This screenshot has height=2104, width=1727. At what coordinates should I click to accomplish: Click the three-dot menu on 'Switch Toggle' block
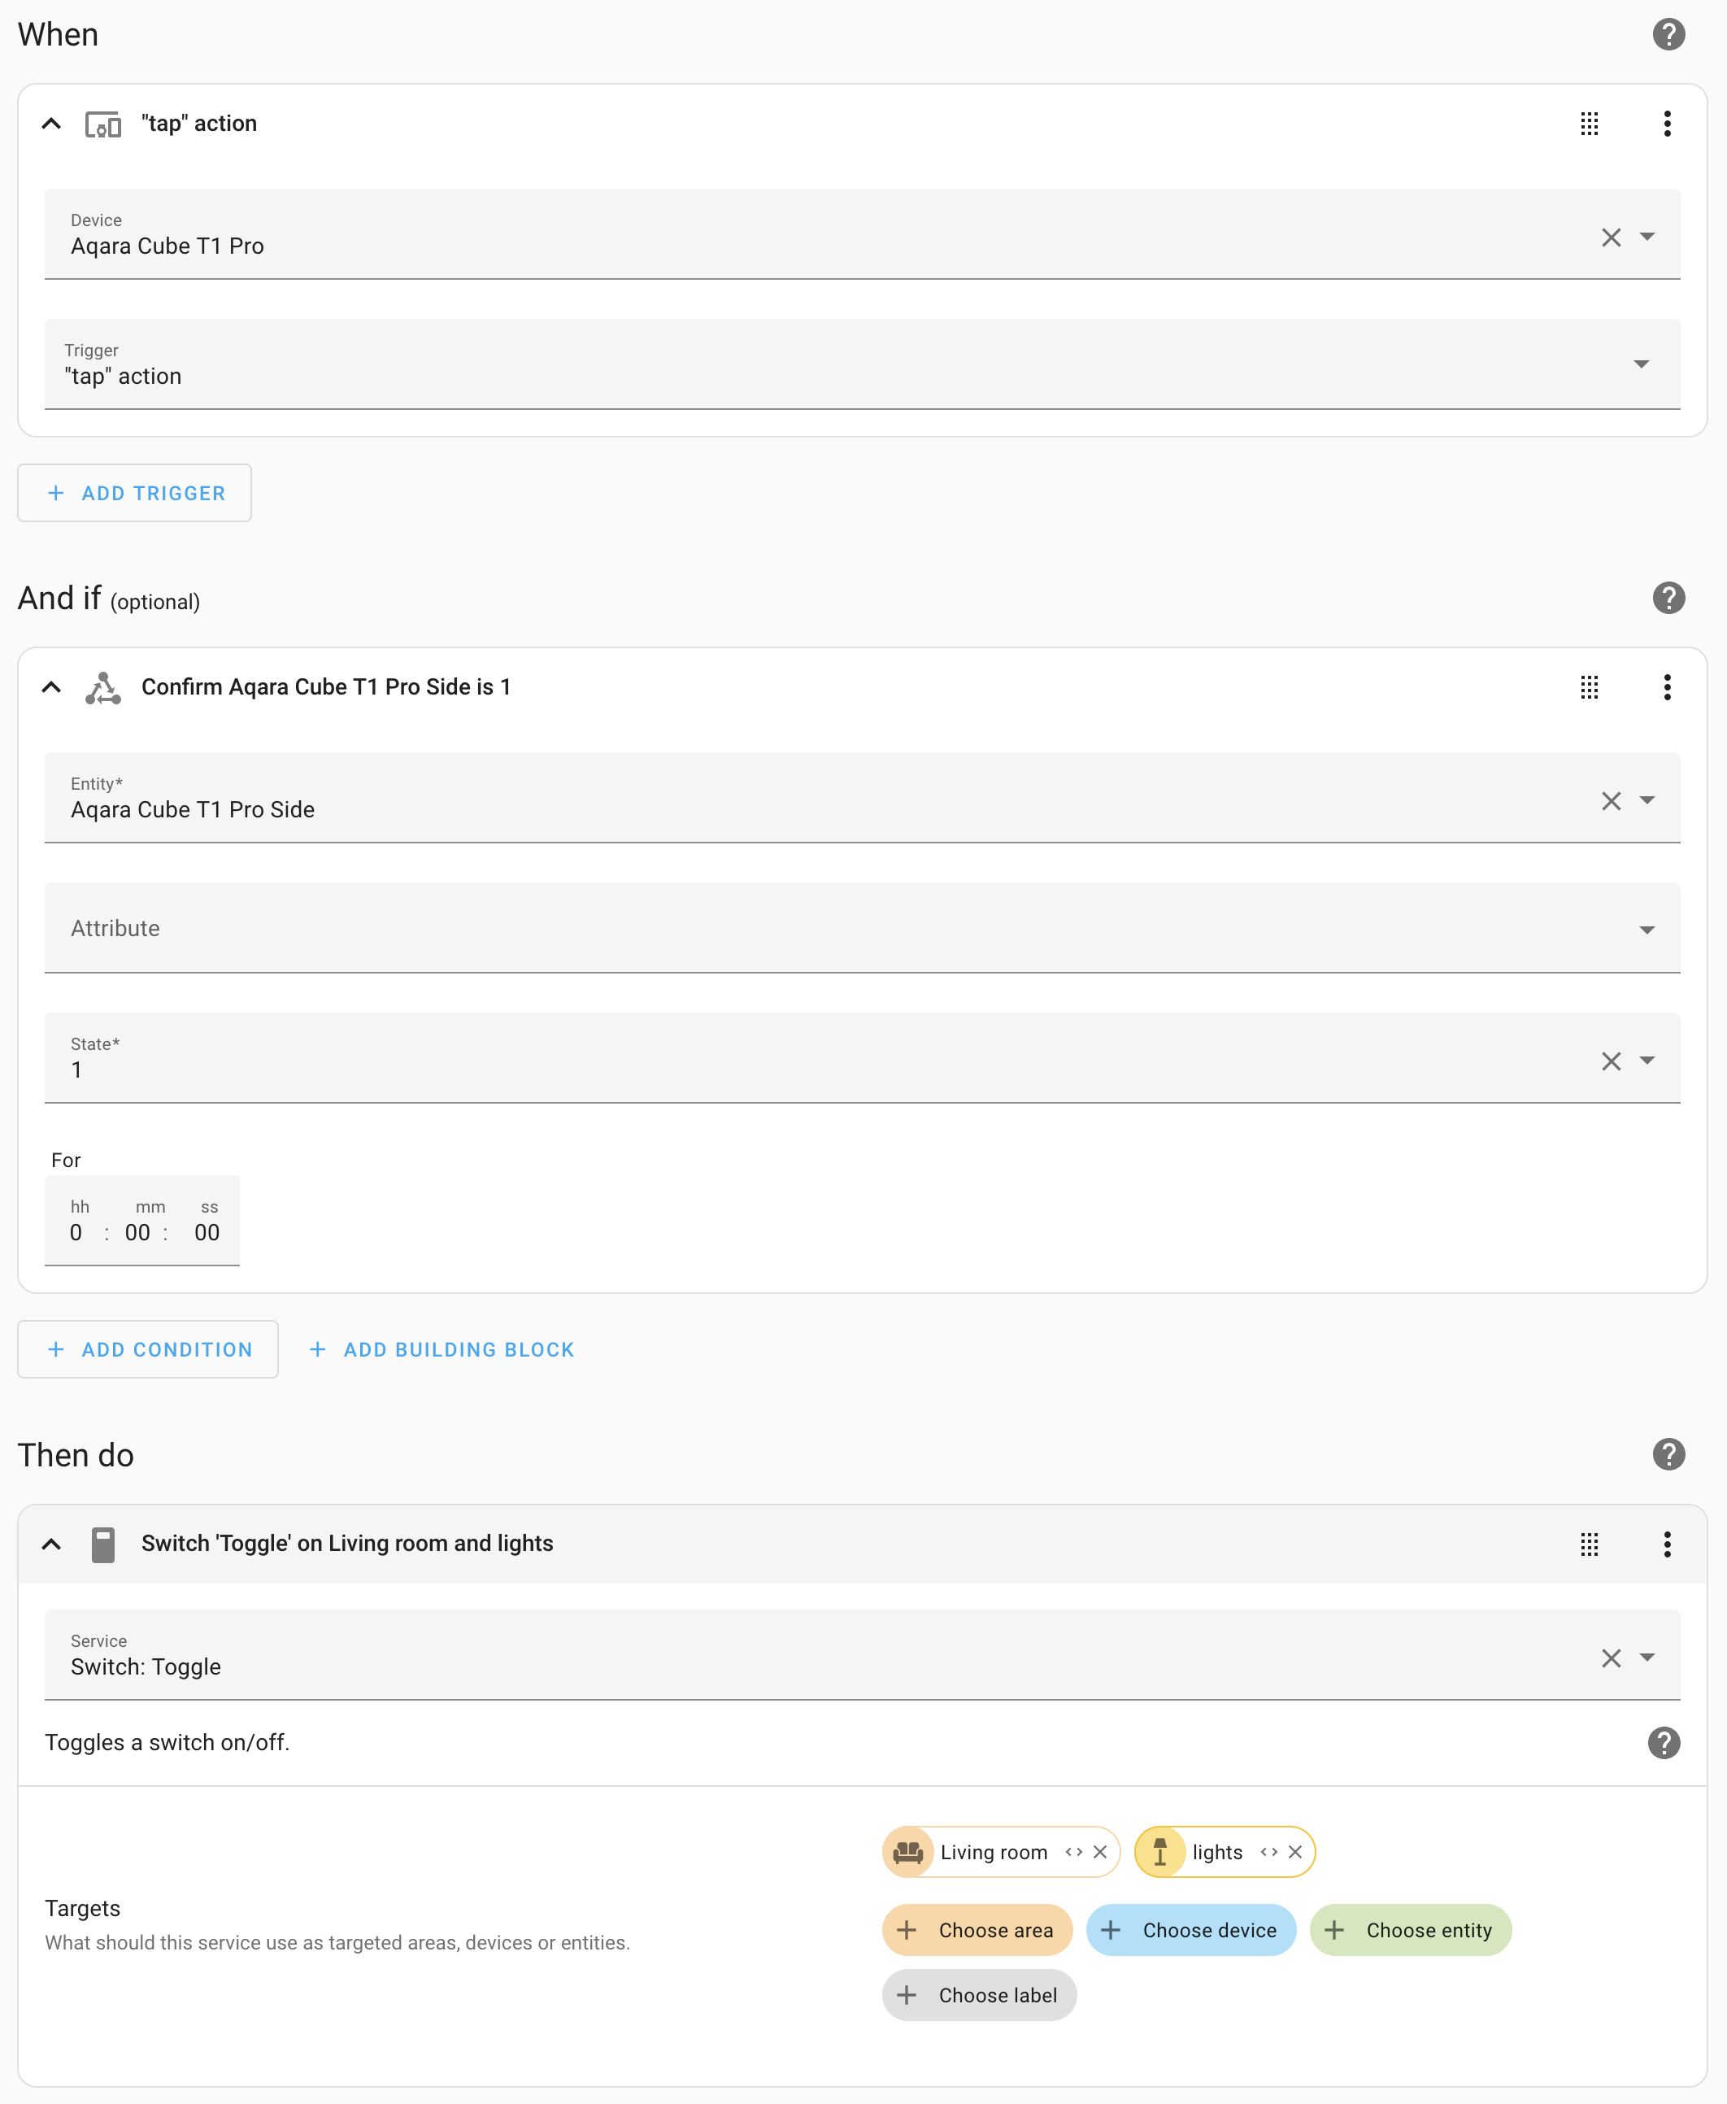(x=1666, y=1544)
